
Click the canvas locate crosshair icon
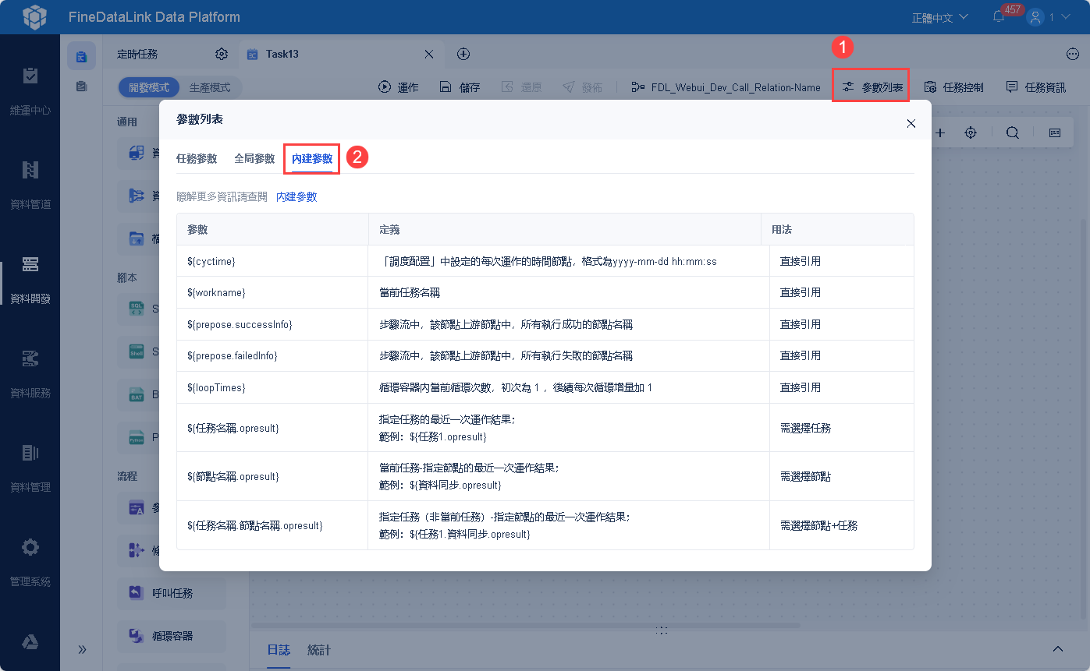(x=971, y=132)
